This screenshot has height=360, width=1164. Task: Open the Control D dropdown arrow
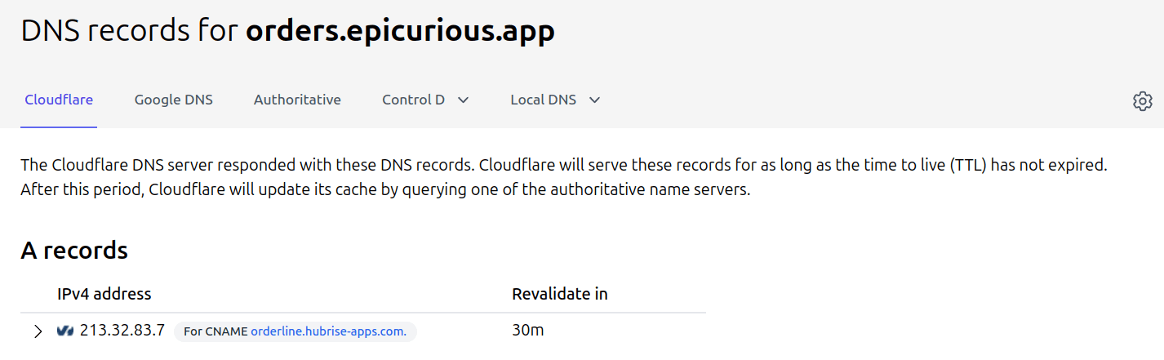pos(463,100)
